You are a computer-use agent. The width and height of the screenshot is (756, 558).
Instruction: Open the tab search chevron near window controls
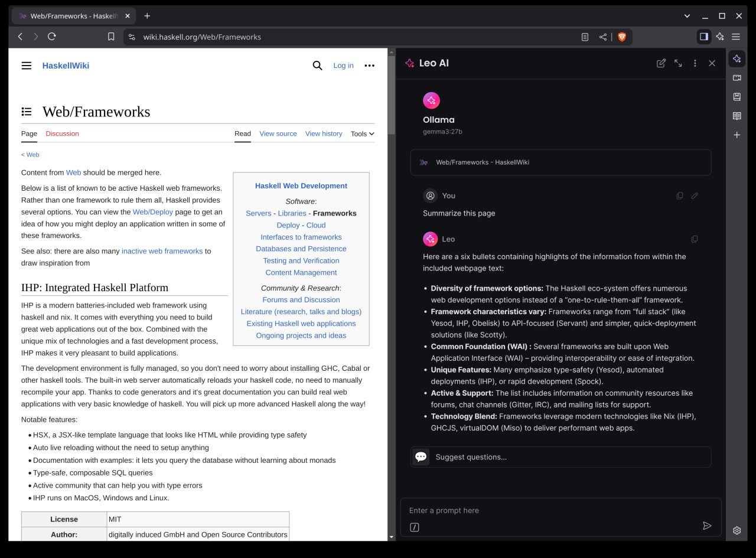[x=686, y=15]
